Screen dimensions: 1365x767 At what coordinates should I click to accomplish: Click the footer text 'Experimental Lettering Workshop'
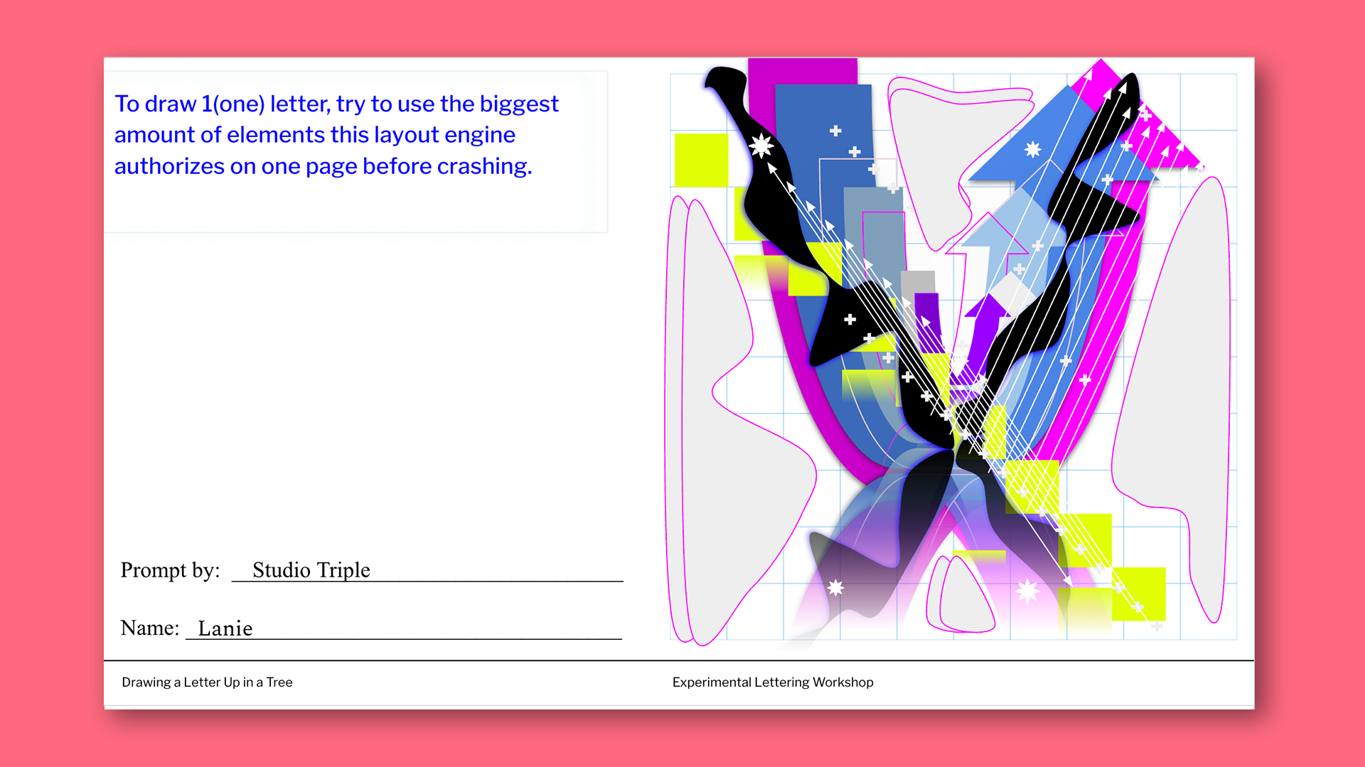coord(773,682)
